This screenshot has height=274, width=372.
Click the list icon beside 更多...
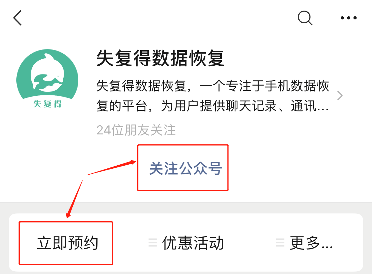coord(280,243)
